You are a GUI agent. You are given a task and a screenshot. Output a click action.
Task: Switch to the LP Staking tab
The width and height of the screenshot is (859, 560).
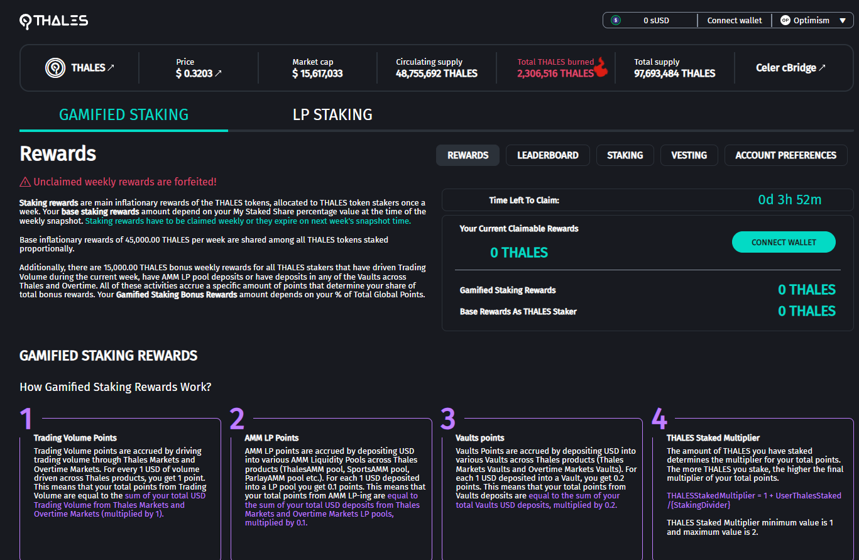(332, 114)
